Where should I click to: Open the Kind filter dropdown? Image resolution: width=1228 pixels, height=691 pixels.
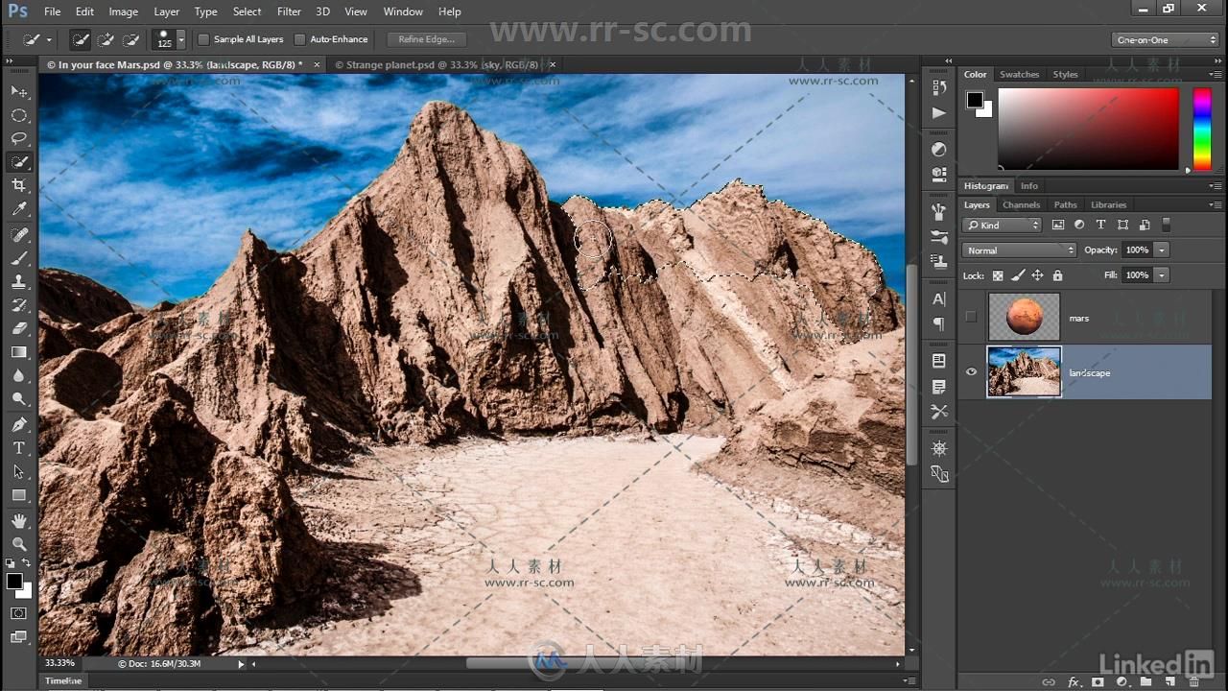[x=1003, y=225]
